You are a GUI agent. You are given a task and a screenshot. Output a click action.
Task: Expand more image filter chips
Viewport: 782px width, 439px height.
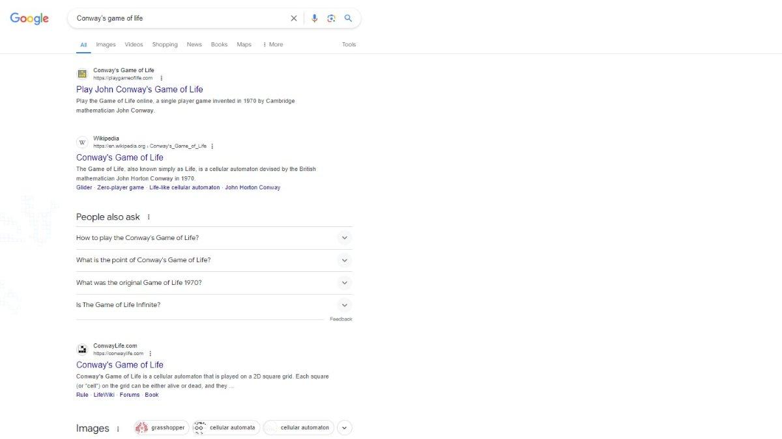345,428
